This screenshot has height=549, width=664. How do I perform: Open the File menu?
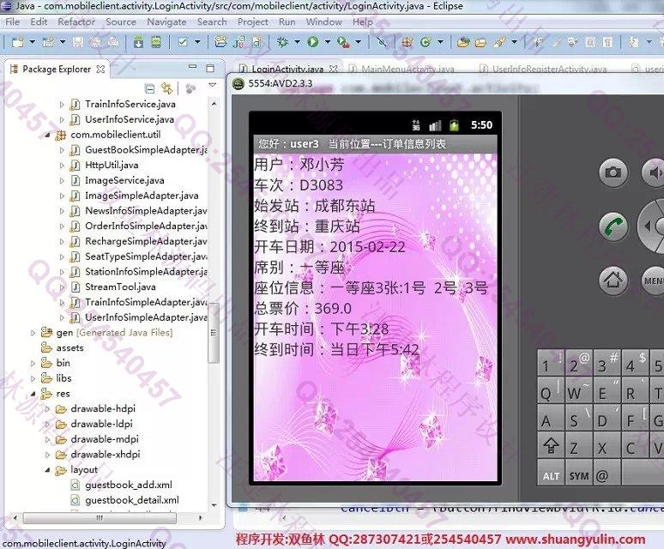tap(12, 21)
